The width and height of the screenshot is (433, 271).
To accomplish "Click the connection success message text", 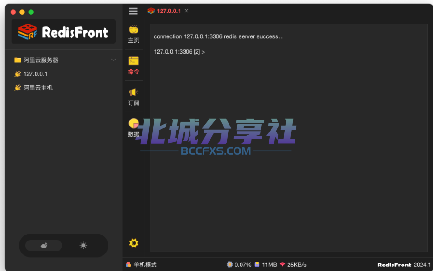I will [218, 36].
